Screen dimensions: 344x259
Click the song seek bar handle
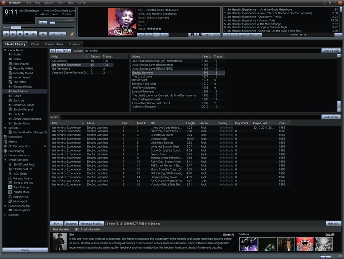(x=16, y=28)
